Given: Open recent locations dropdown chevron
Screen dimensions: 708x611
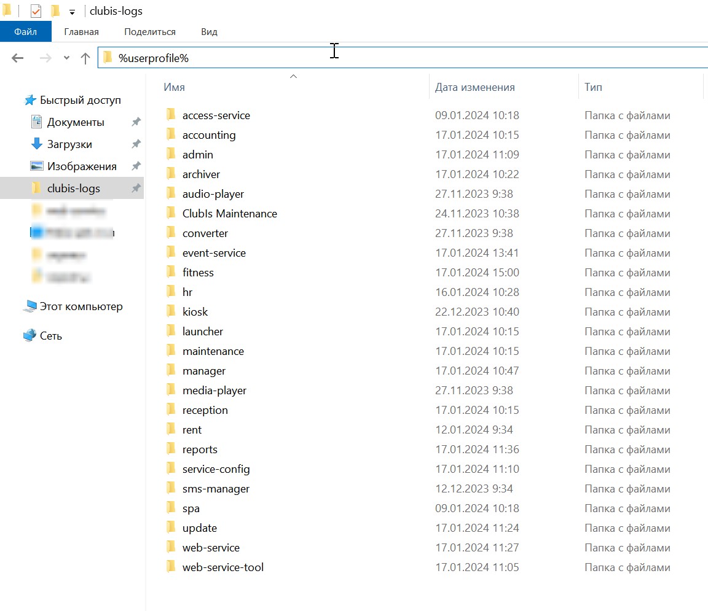Looking at the screenshot, I should click(x=67, y=58).
